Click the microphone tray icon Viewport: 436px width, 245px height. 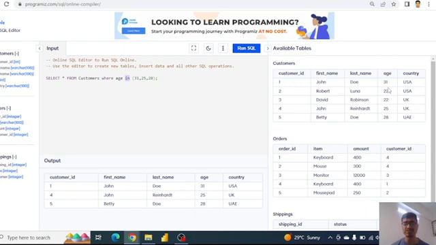click(x=354, y=238)
